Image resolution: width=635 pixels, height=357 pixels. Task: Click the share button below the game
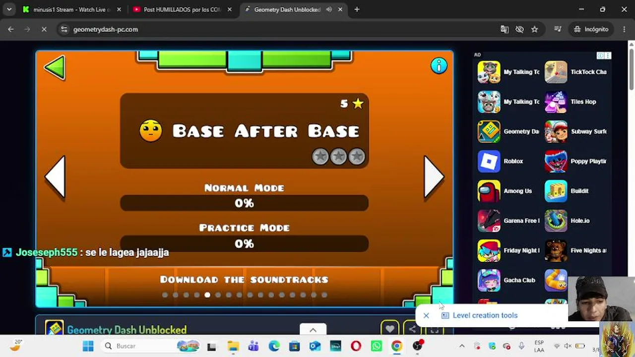[411, 329]
